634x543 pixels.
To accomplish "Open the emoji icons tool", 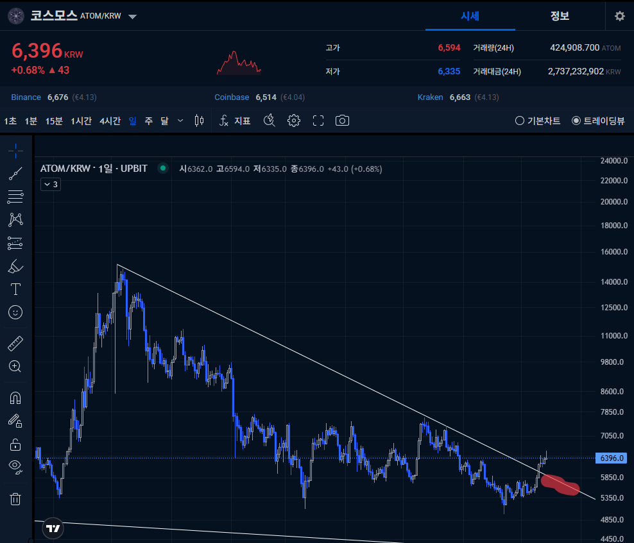I will 15,312.
